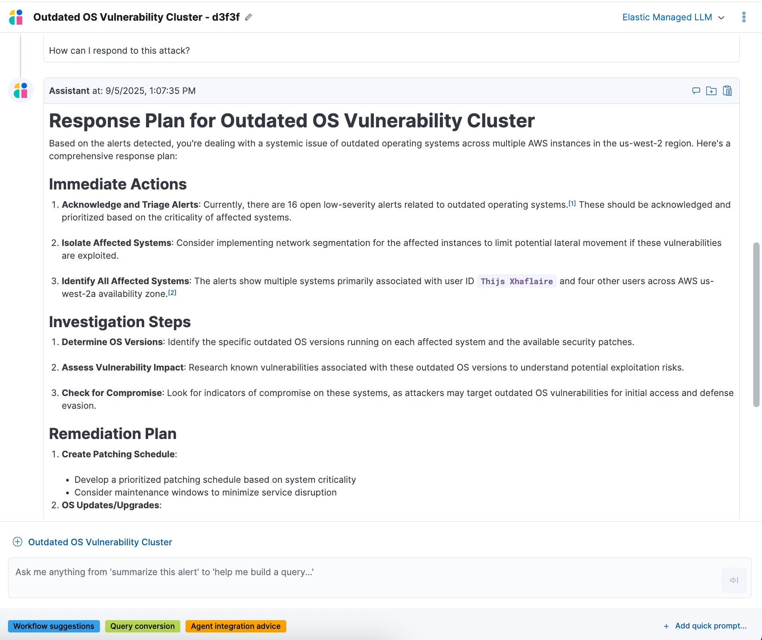The image size is (762, 640).
Task: Open the vertical three-dot options menu
Action: point(744,17)
